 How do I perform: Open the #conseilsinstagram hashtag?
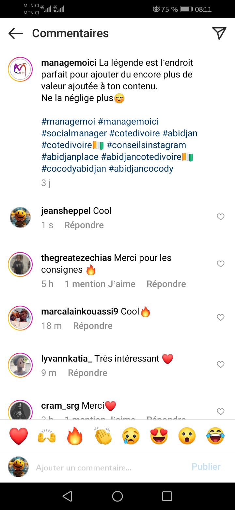point(146,145)
